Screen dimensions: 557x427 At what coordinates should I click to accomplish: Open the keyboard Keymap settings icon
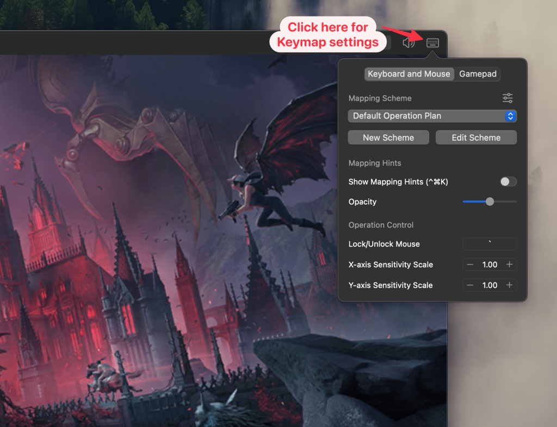coord(432,43)
